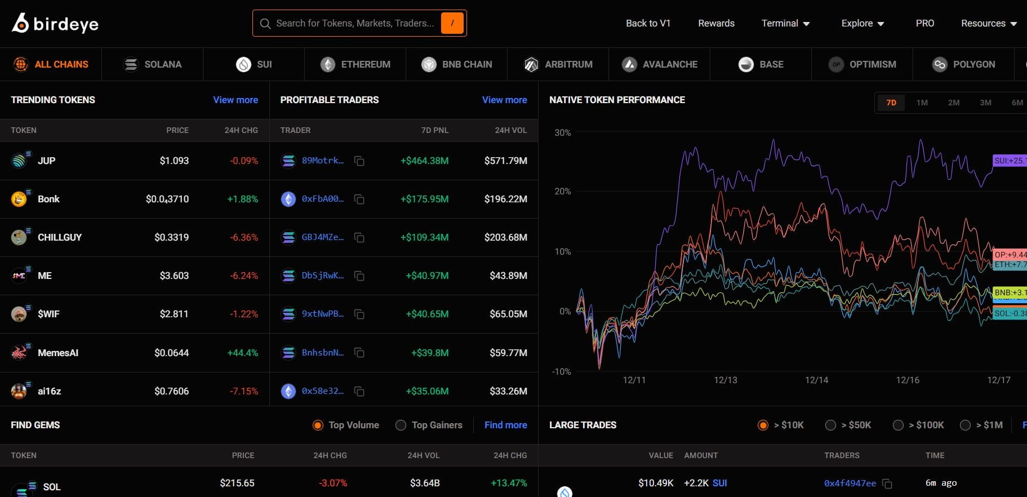1027x497 pixels.
Task: Select the Top Gainers radio option
Action: coord(401,425)
